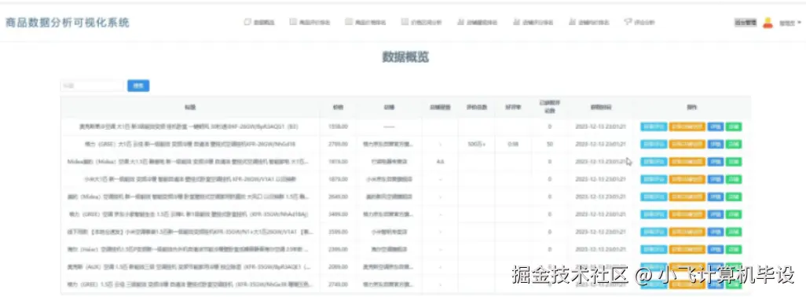Click the orange button in the 1558.00 row
Image resolution: width=806 pixels, height=297 pixels.
(x=687, y=126)
